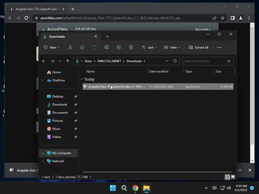Sort by Date modified column header
259x194 pixels.
click(166, 71)
